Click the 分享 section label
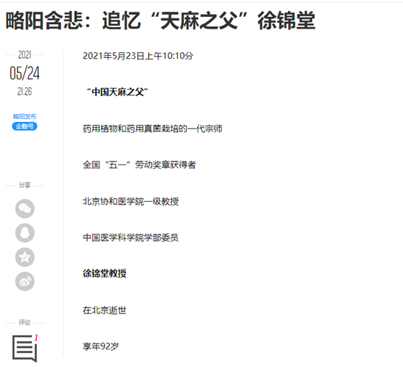The width and height of the screenshot is (403, 367). point(25,185)
